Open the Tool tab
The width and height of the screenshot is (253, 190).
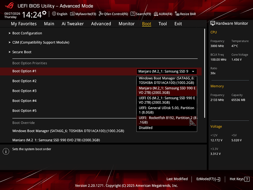coord(162,24)
